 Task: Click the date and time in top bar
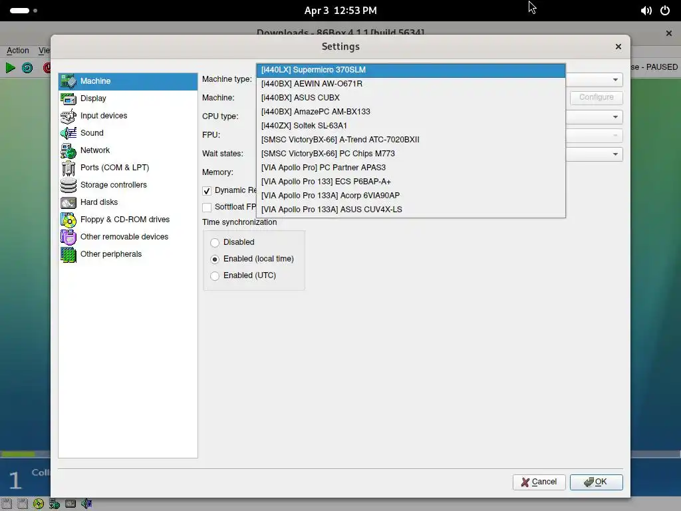pyautogui.click(x=340, y=11)
